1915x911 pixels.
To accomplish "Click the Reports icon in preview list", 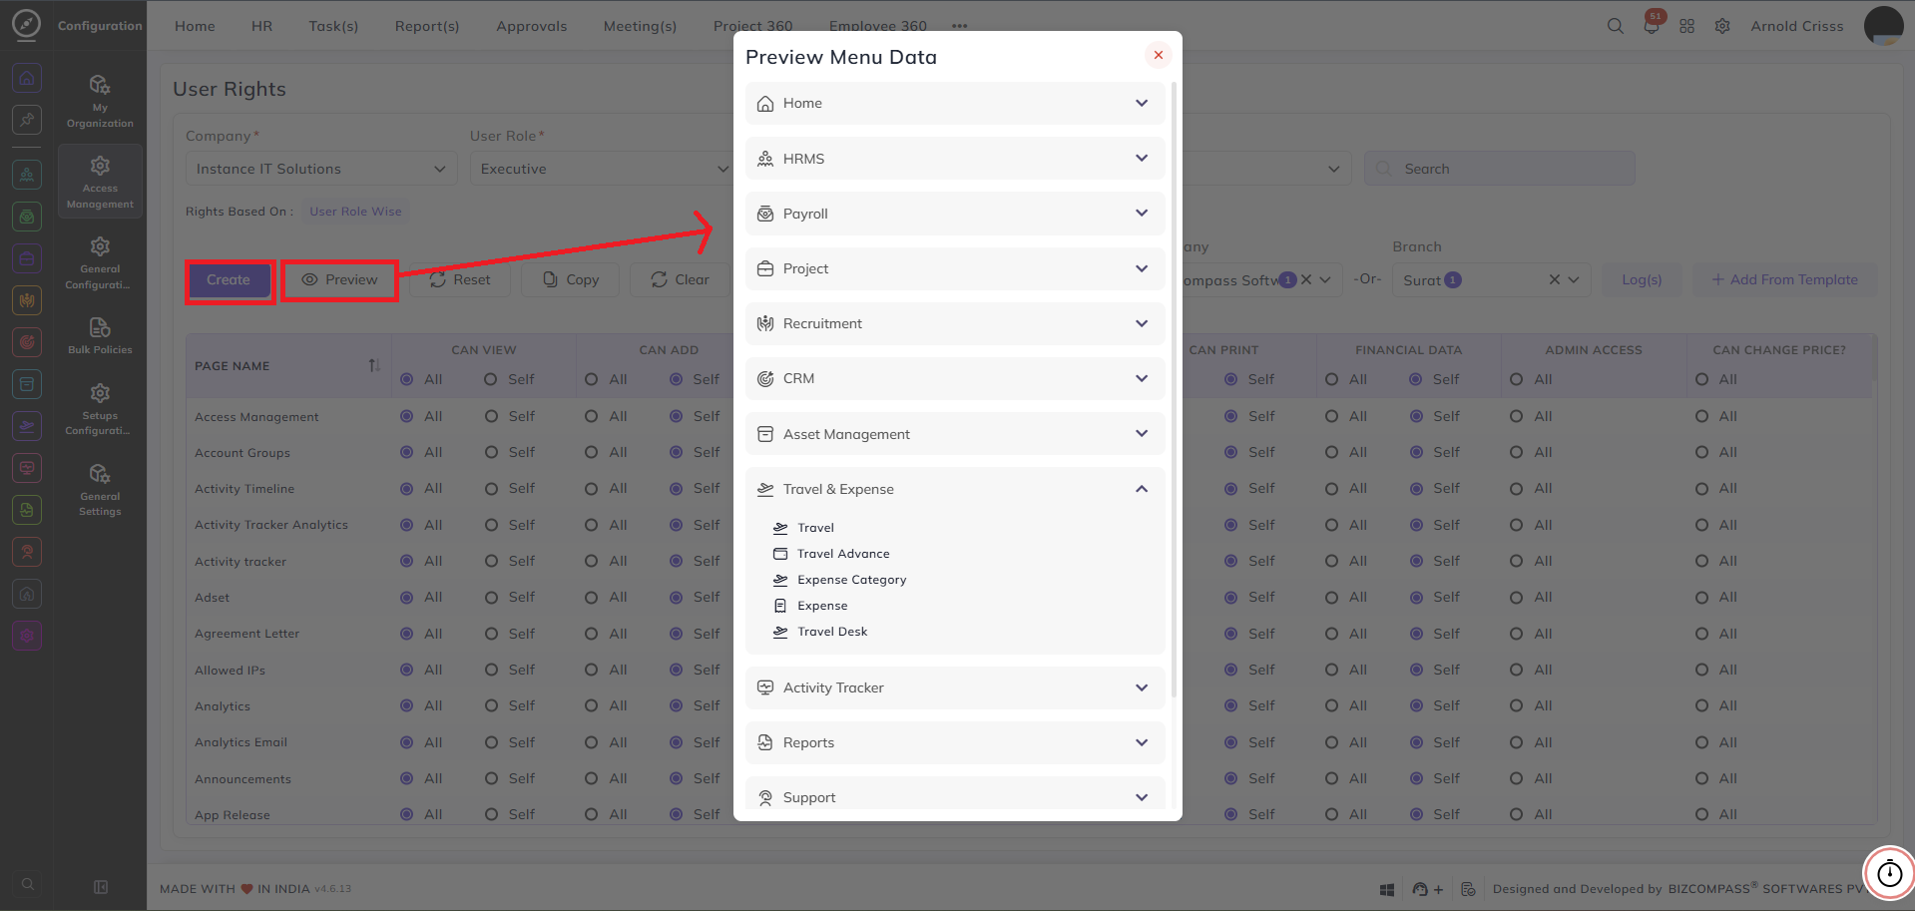I will (x=765, y=742).
